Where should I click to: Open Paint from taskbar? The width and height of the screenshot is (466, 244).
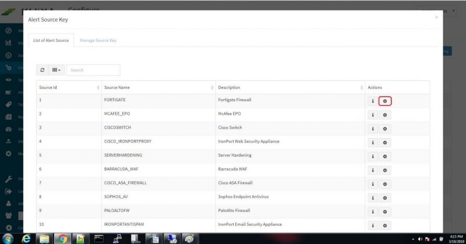click(190, 239)
